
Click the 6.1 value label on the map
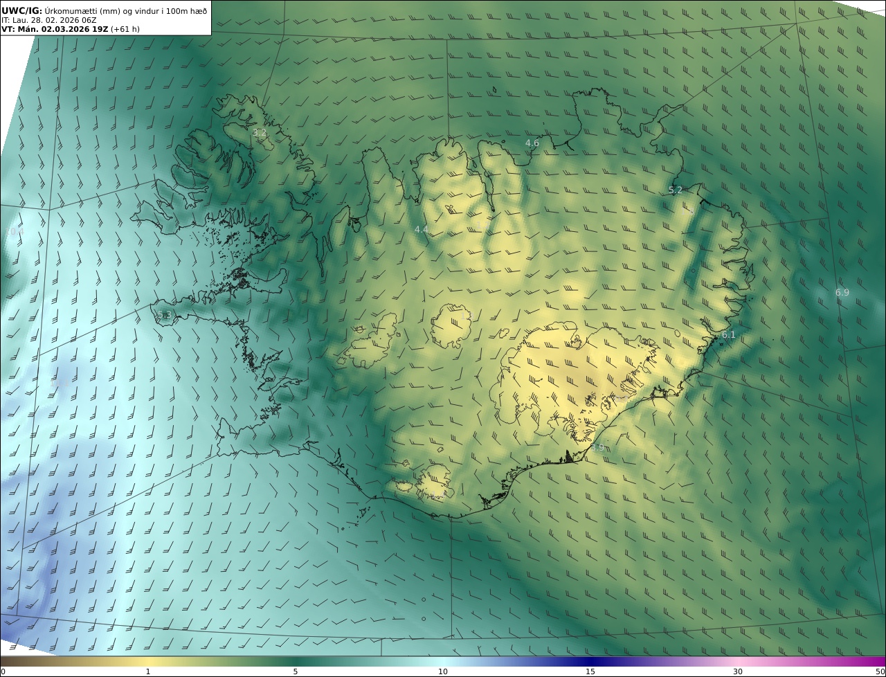[x=729, y=335]
